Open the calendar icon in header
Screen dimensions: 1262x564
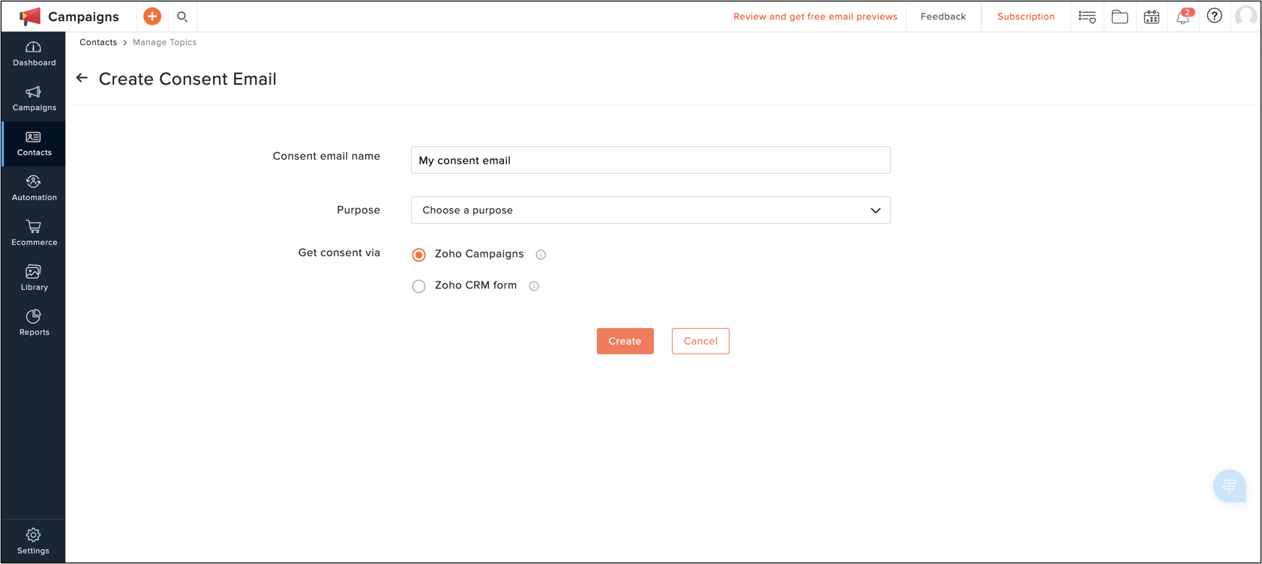click(x=1152, y=16)
